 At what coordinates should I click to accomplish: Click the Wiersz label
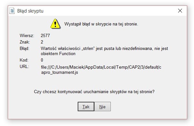tap(27, 35)
